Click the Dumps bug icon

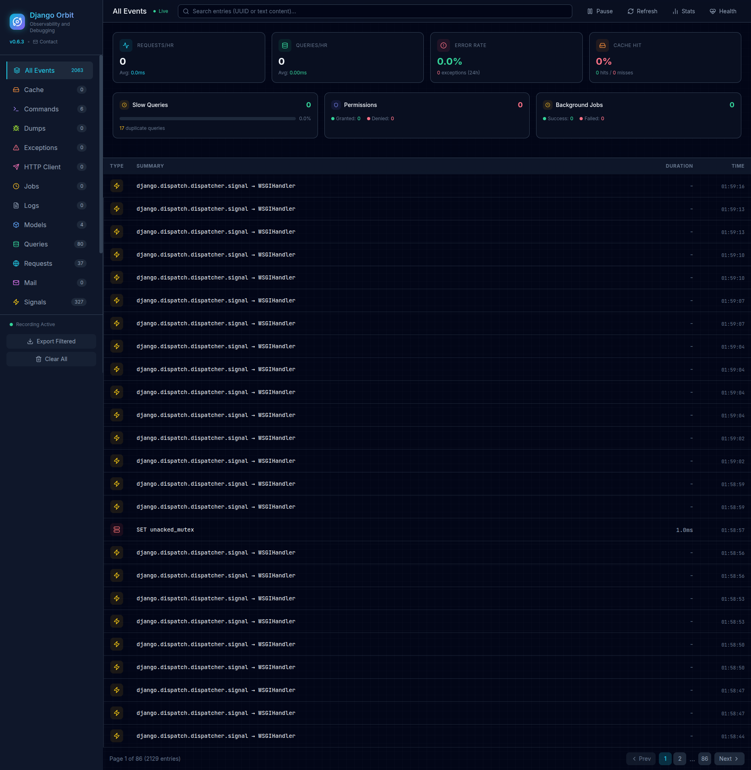(x=16, y=128)
